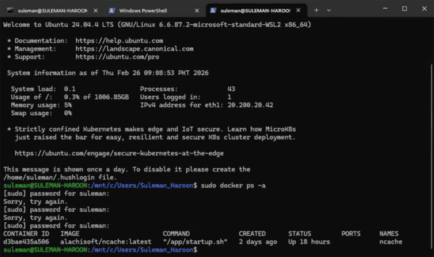
Task: Click the first 'Sorry, try again.' message
Action: pos(35,202)
